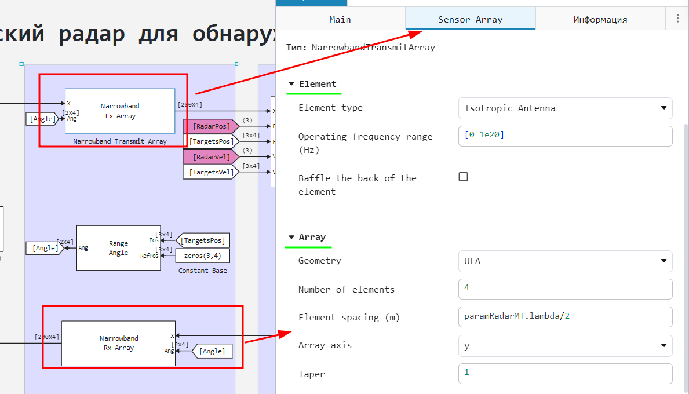Open the Geometry dropdown
The image size is (689, 394).
point(565,261)
